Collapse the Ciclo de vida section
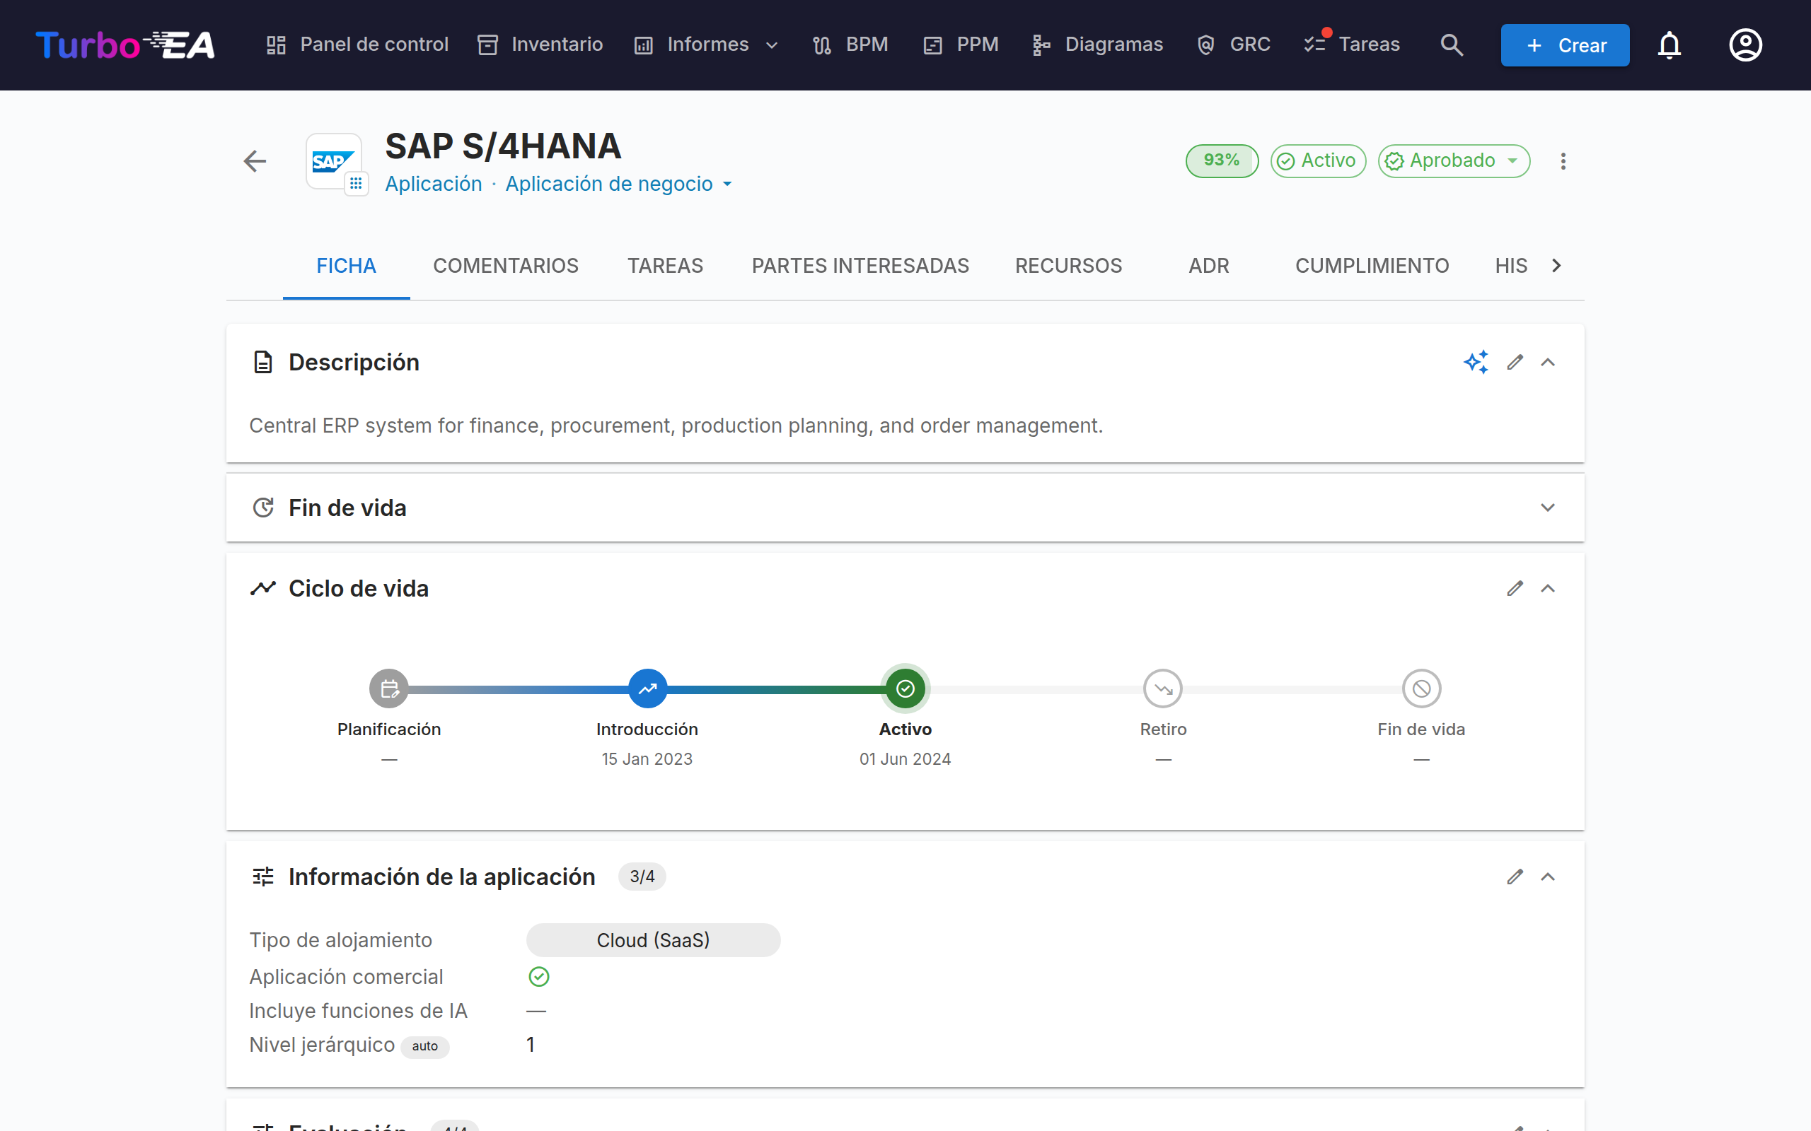Screen dimensions: 1811x1131 1548,589
